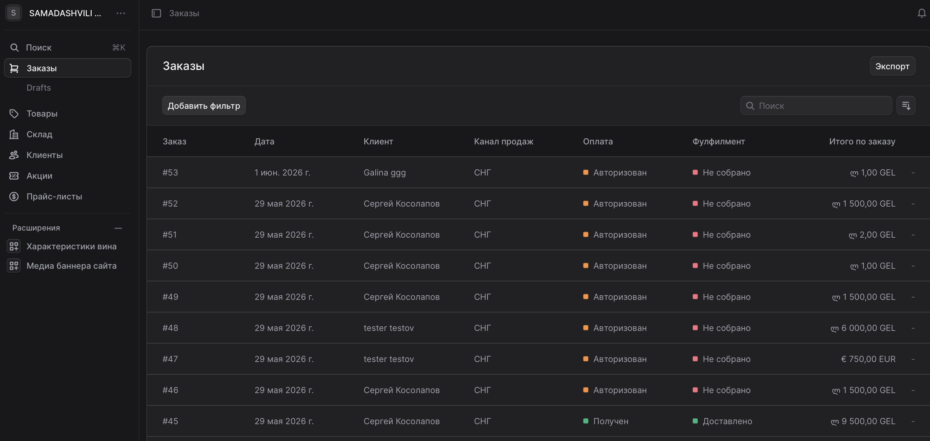Image resolution: width=930 pixels, height=441 pixels.
Task: Select Заказы in the sidebar
Action: click(67, 68)
